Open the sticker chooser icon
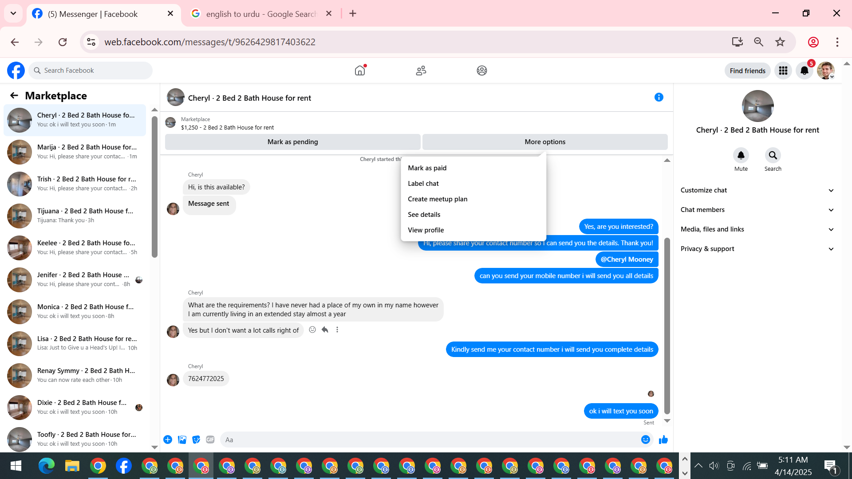The image size is (852, 479). pos(196,440)
